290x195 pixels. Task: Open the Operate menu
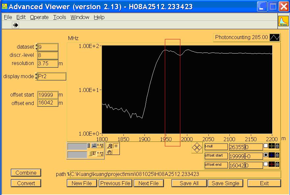tap(39, 17)
